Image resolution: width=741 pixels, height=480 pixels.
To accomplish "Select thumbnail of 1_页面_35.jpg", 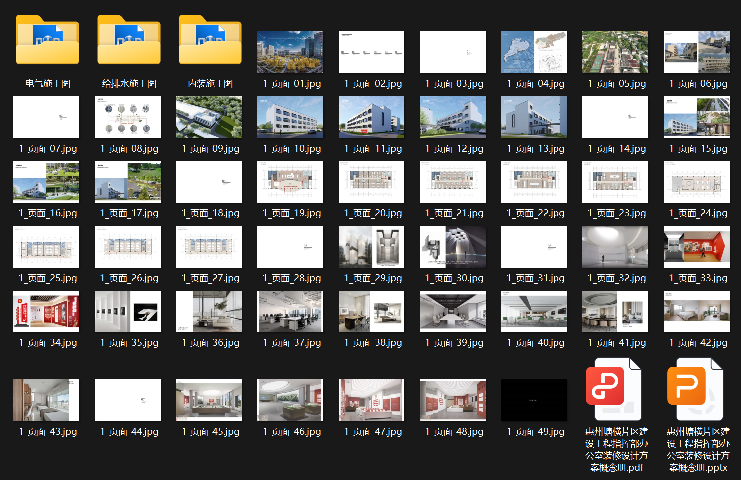I will click(128, 312).
